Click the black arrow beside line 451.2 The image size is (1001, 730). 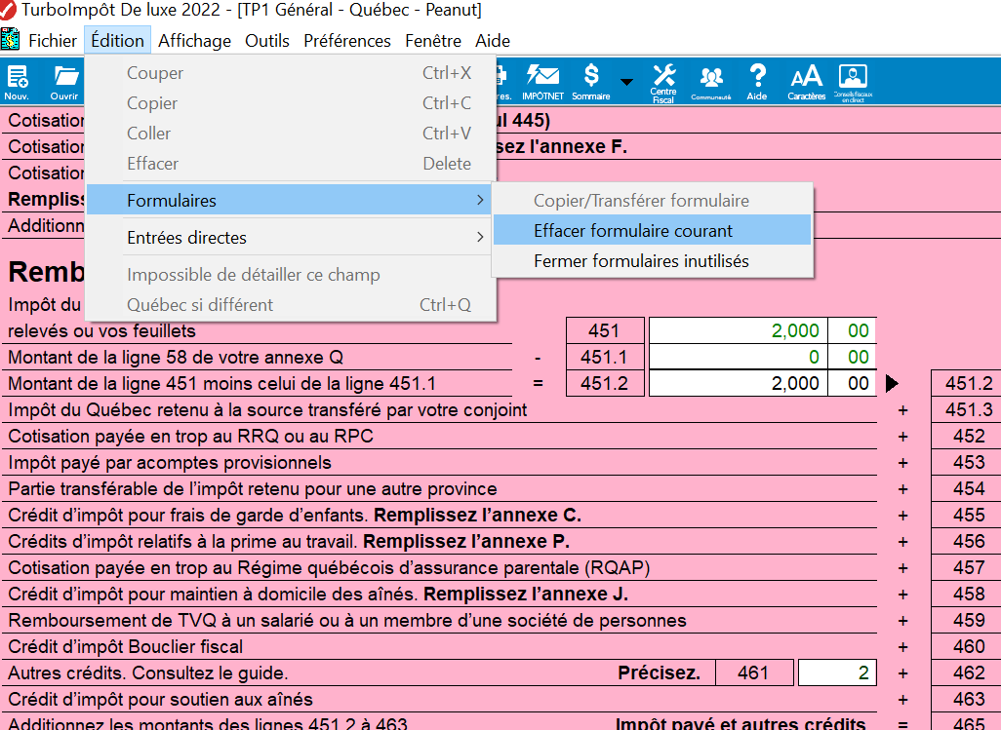point(892,384)
